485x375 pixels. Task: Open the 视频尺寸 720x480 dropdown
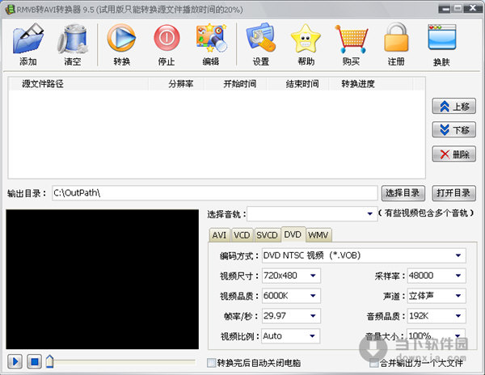click(291, 276)
